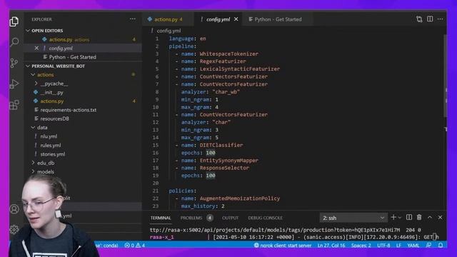Screen dimensions: 457x257
Task: Click the open changes compare icon
Action: [419, 19]
